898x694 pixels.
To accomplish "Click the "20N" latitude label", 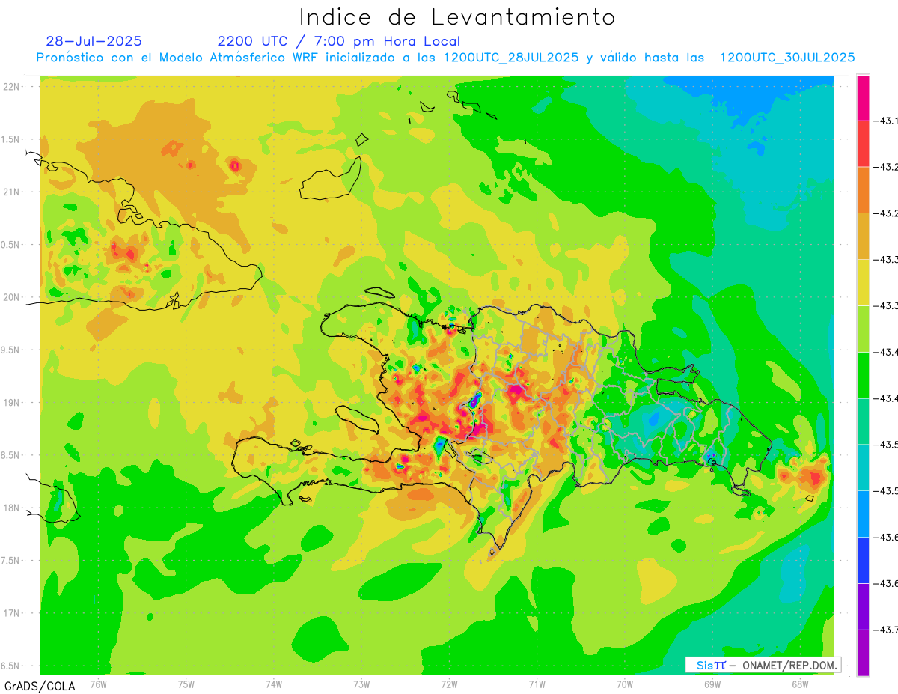I will pyautogui.click(x=11, y=297).
